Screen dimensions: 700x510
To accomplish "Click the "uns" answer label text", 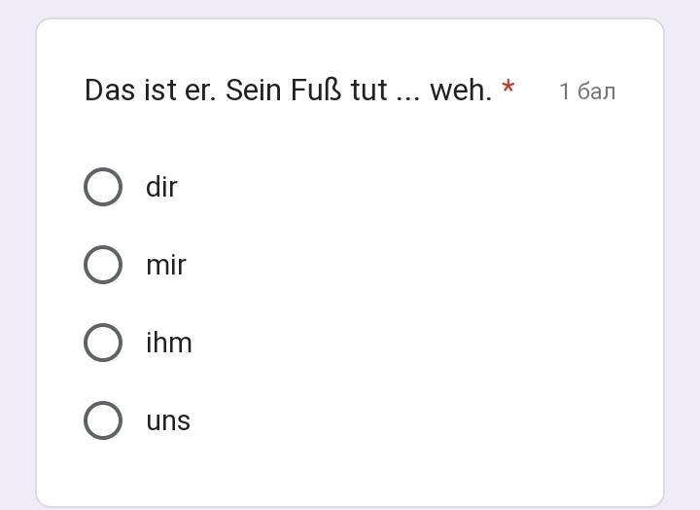I will click(168, 420).
